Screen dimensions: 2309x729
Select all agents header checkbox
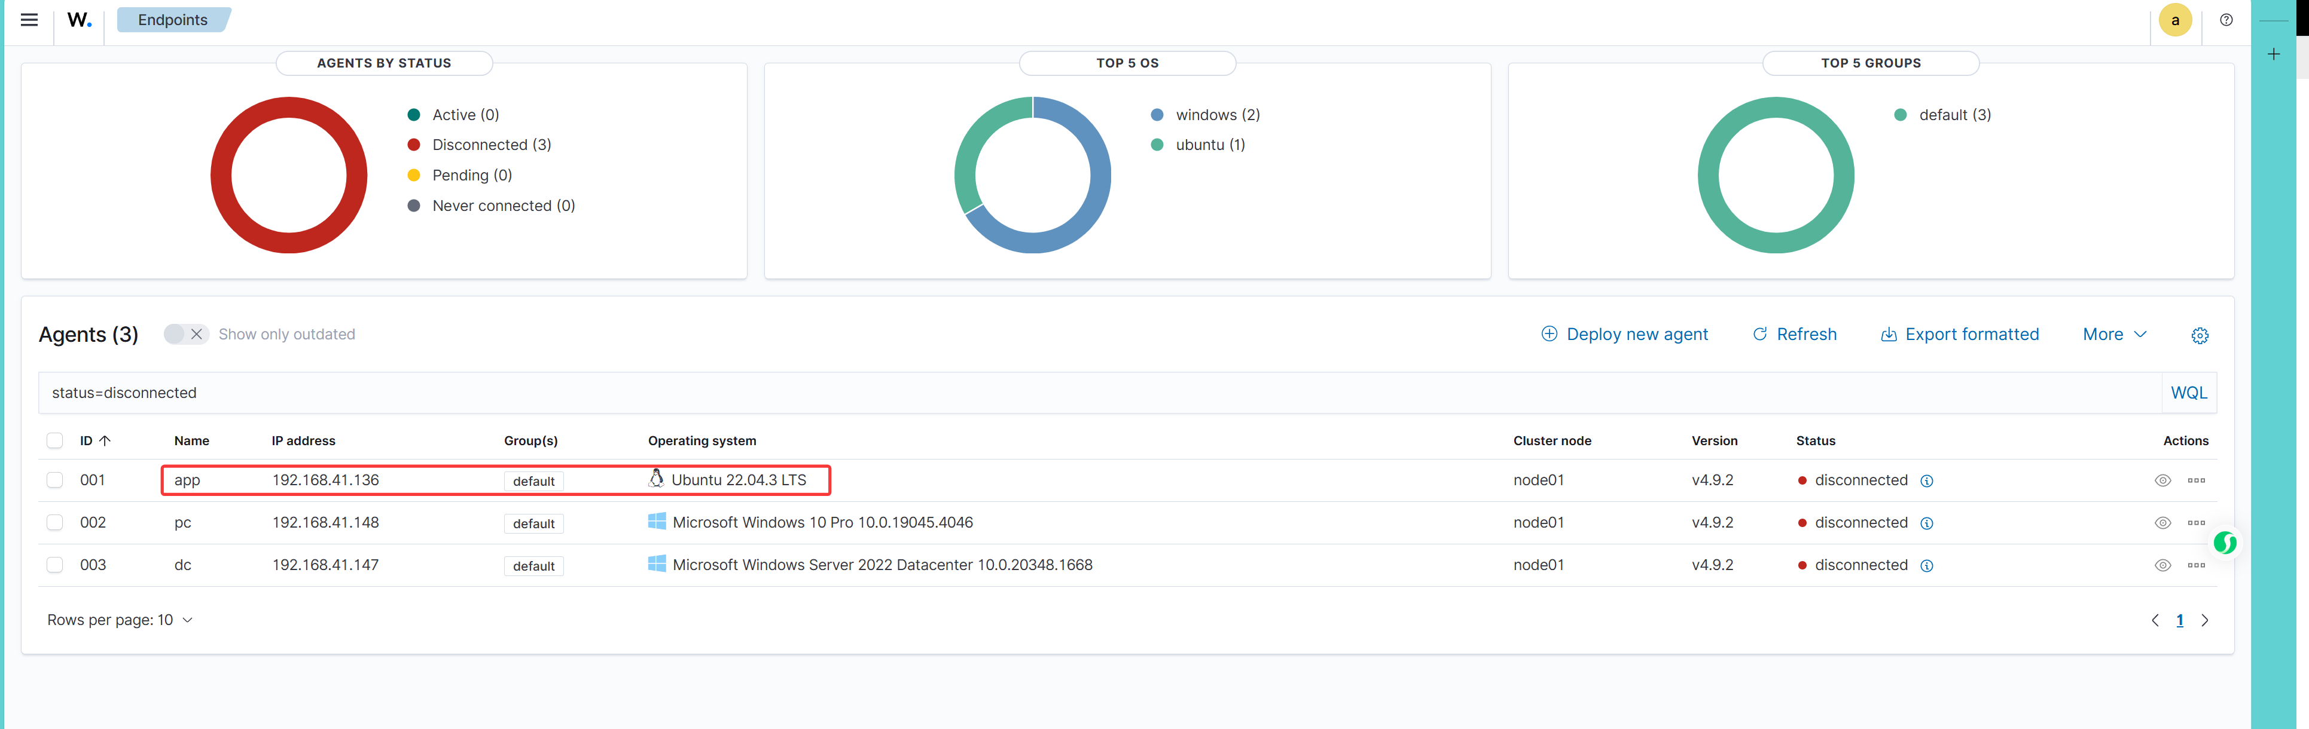(54, 440)
